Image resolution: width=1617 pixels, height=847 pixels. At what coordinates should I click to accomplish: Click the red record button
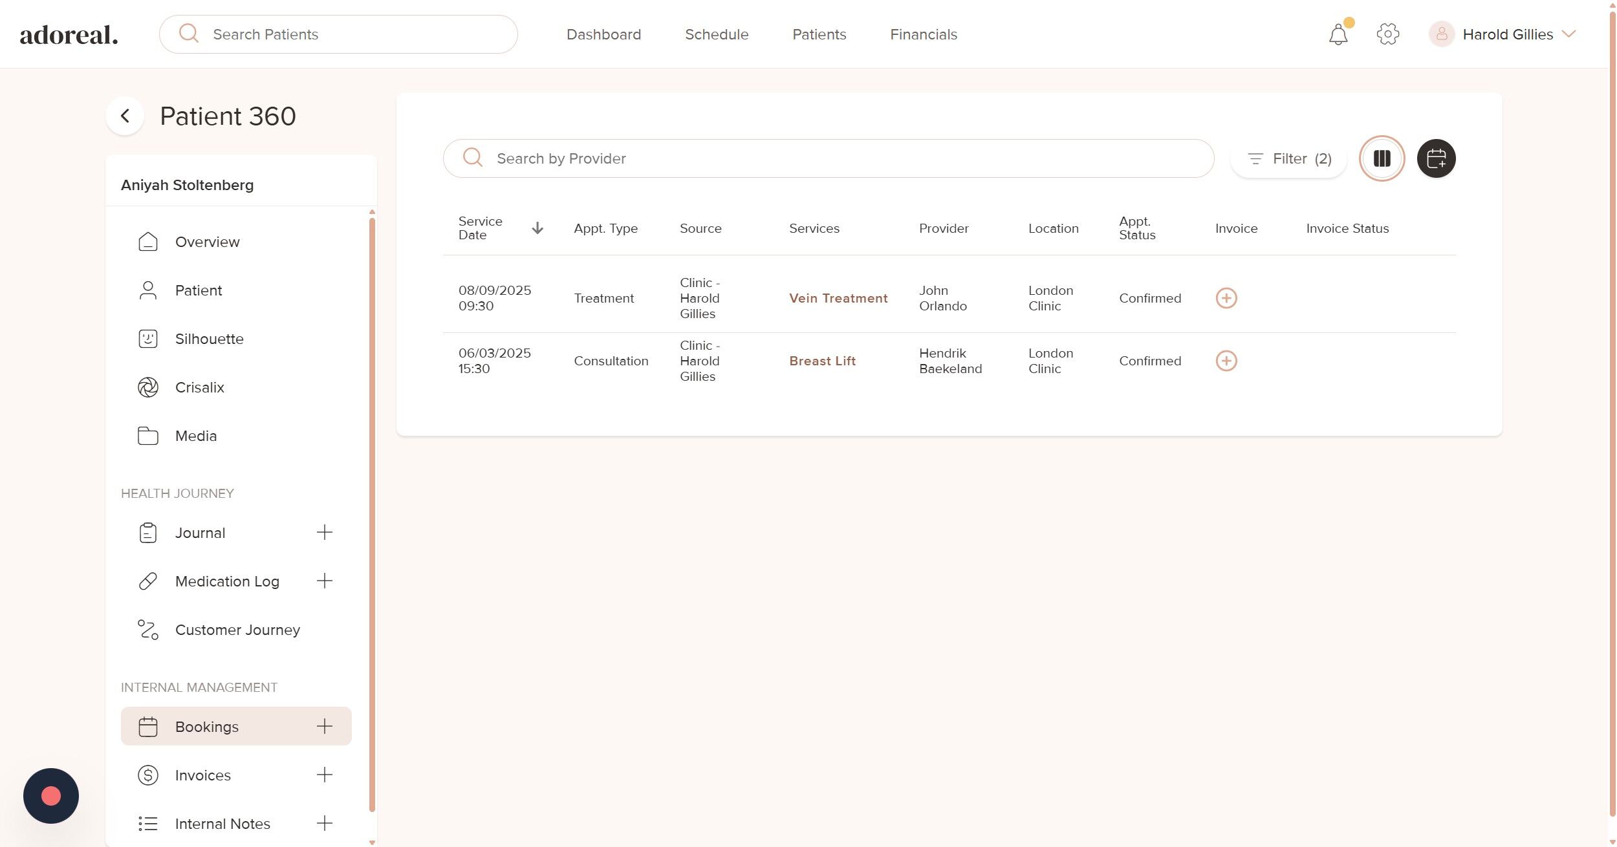(x=51, y=795)
